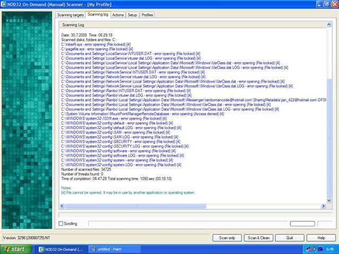Open the Windows start menu
339x254 pixels.
point(16,249)
